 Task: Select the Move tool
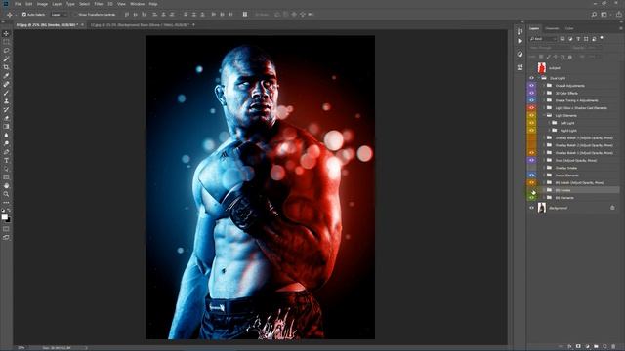point(6,33)
